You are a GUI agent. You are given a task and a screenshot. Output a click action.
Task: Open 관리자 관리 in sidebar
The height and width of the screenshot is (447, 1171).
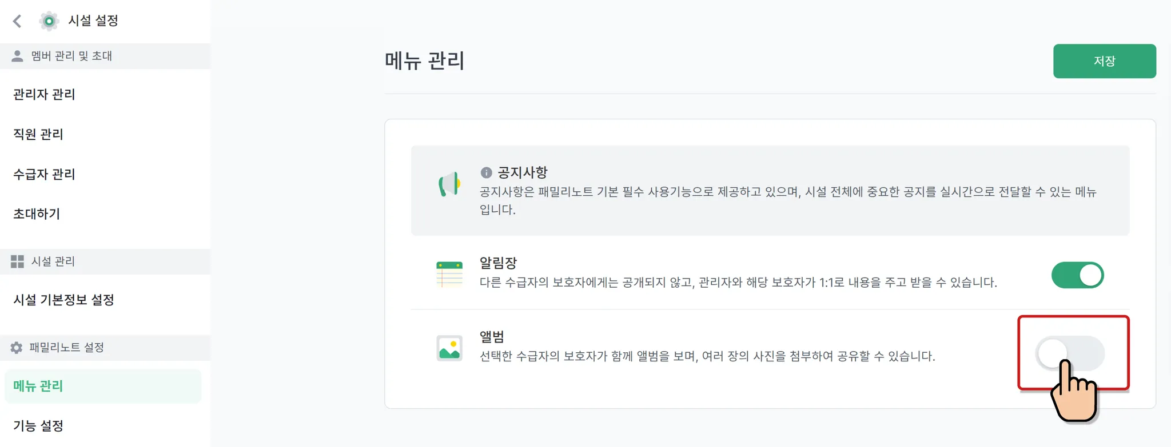(44, 94)
